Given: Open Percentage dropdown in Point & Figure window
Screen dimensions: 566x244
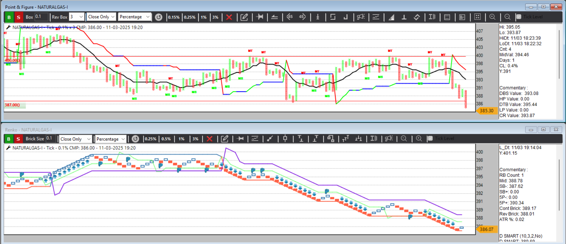Looking at the screenshot, I should [134, 17].
